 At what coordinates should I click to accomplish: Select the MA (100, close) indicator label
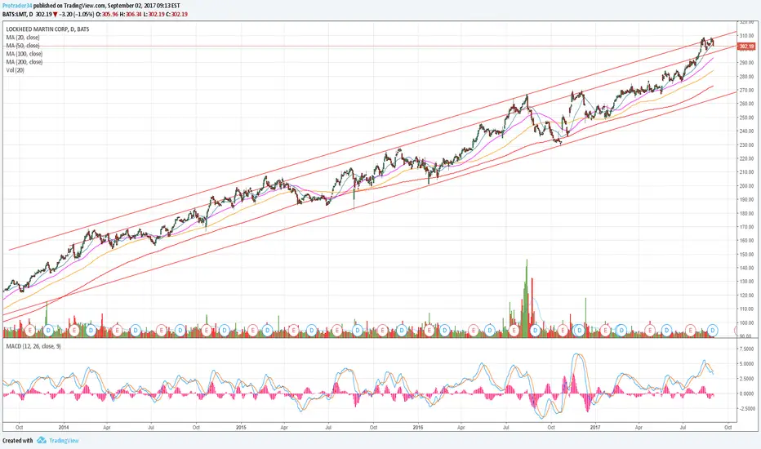pos(24,54)
